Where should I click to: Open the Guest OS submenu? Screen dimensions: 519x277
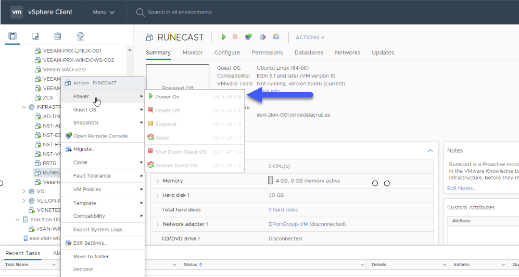(103, 109)
